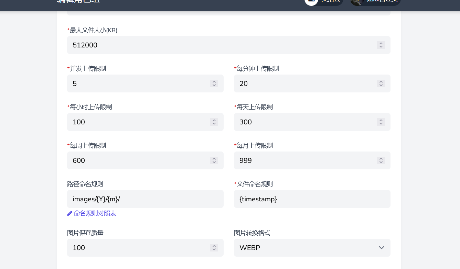Click the 最大文件大小 number spinner
The image size is (460, 269).
[381, 45]
